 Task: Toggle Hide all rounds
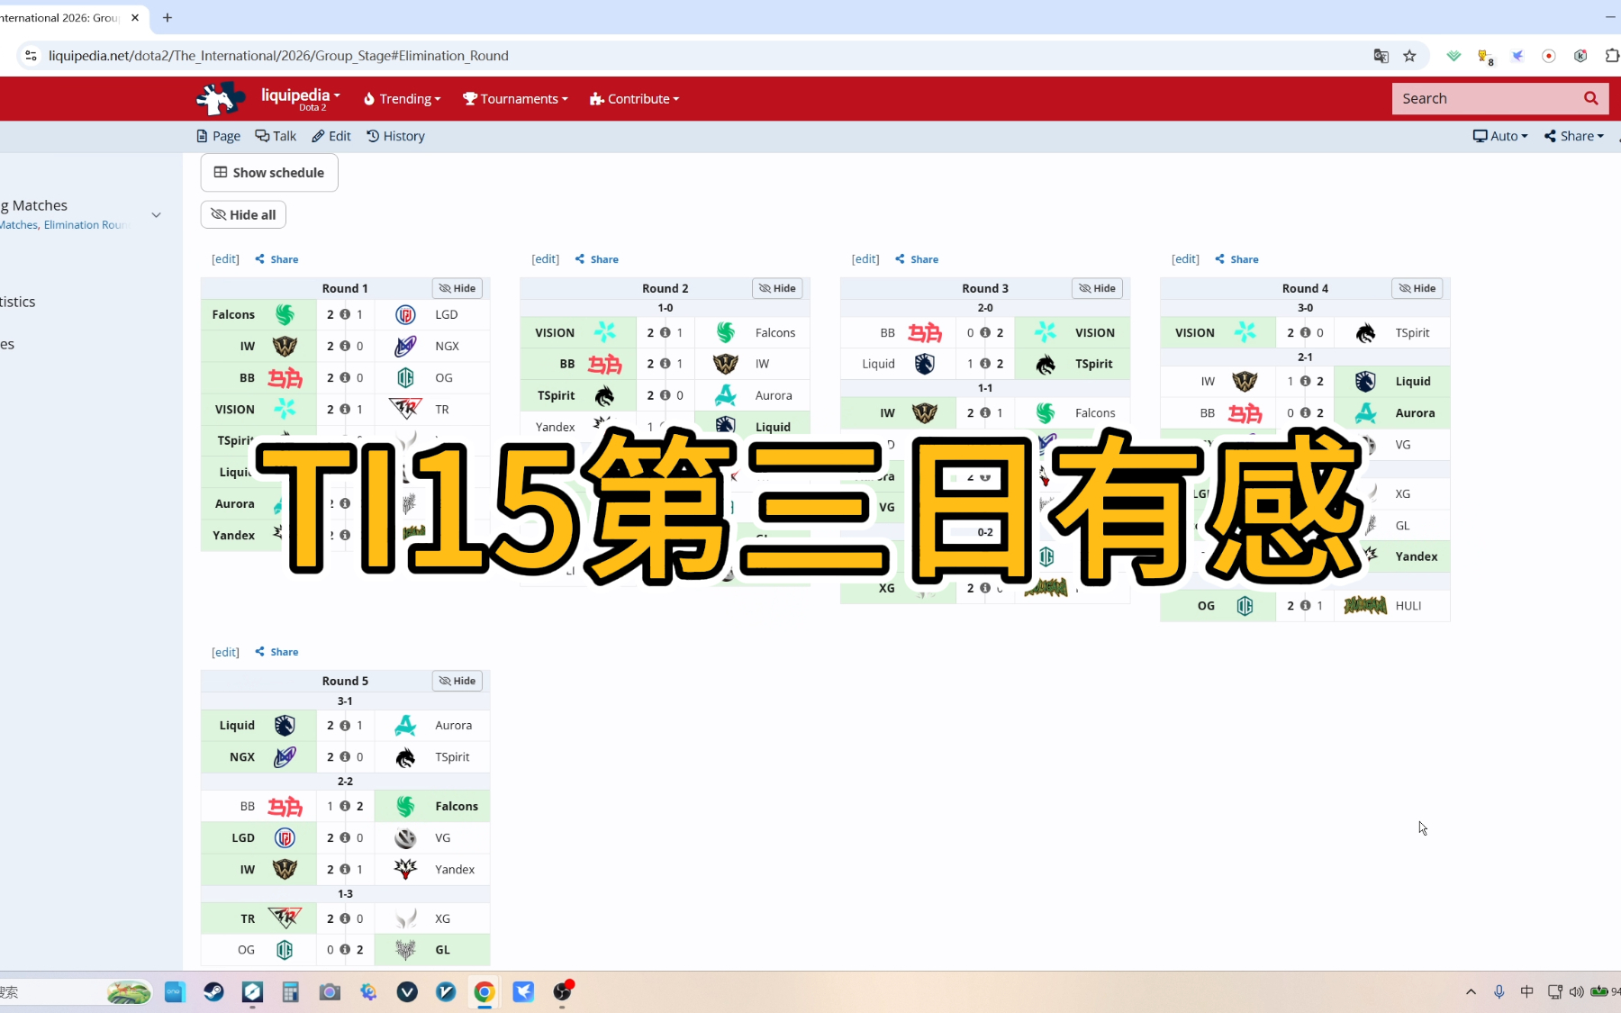click(243, 214)
